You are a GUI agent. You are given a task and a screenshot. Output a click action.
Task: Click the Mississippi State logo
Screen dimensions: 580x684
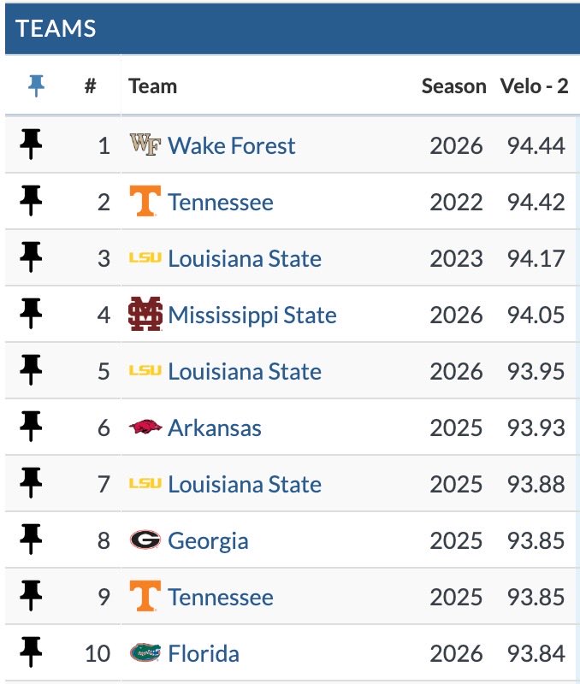(145, 314)
